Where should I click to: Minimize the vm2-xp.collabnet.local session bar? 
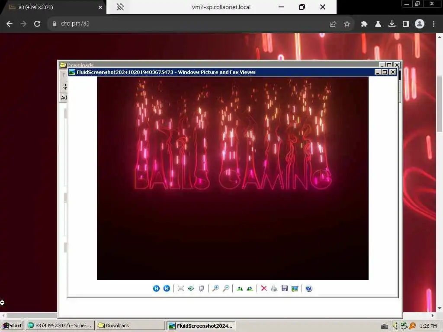[x=281, y=7]
